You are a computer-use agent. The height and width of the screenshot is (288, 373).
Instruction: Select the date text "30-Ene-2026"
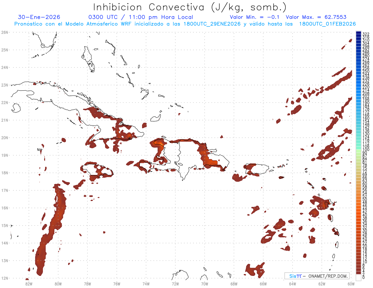tap(39, 17)
